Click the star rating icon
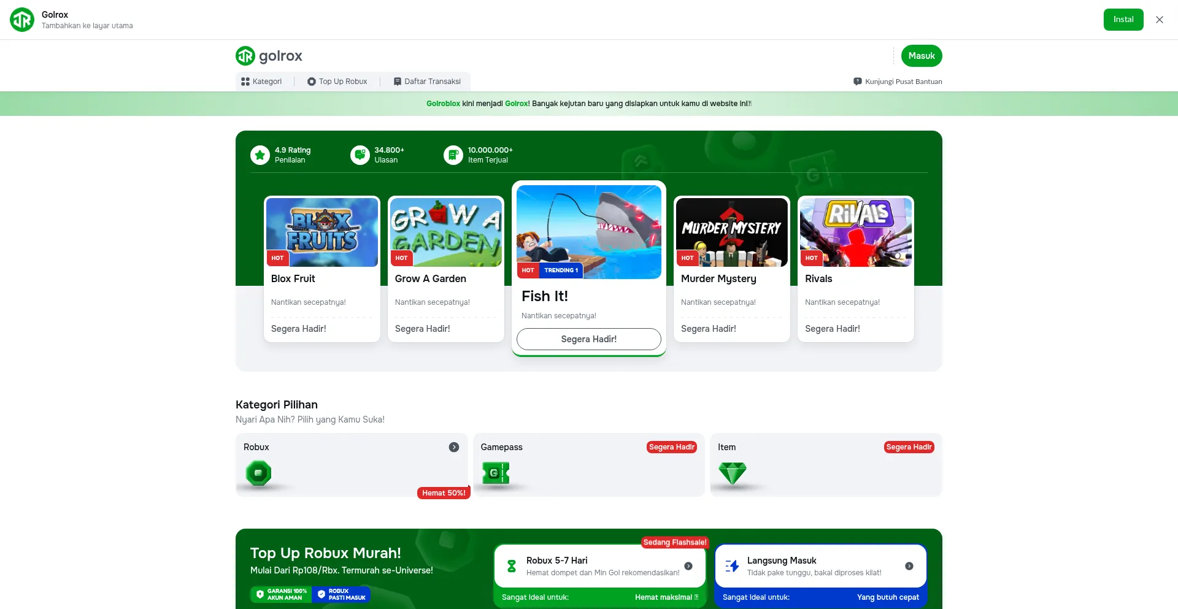 click(x=260, y=155)
